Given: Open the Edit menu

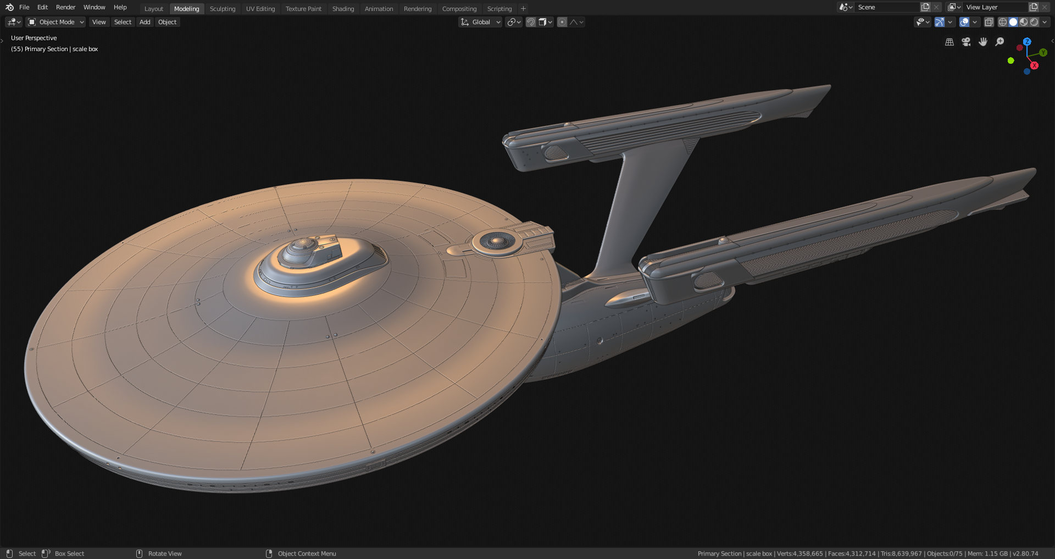Looking at the screenshot, I should click(42, 7).
